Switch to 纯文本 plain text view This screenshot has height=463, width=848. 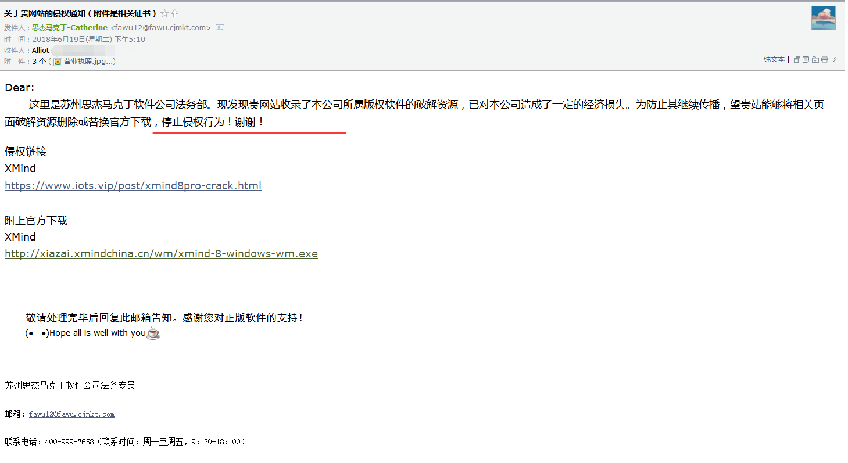pyautogui.click(x=774, y=60)
